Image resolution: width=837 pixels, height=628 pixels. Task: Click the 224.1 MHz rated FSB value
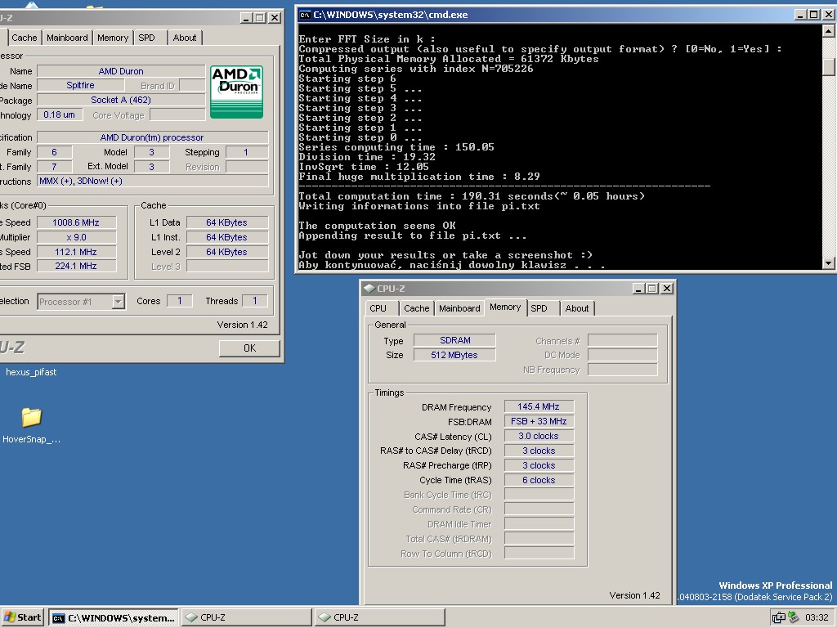pyautogui.click(x=76, y=266)
